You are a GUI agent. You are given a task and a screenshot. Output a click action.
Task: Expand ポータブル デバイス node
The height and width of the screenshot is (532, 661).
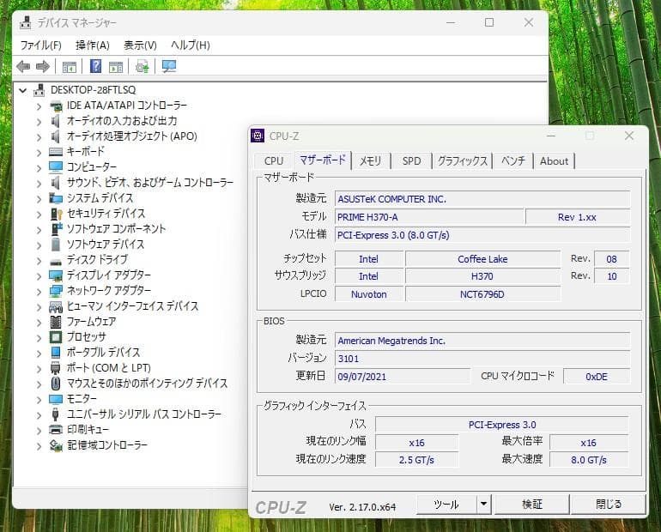pos(39,354)
